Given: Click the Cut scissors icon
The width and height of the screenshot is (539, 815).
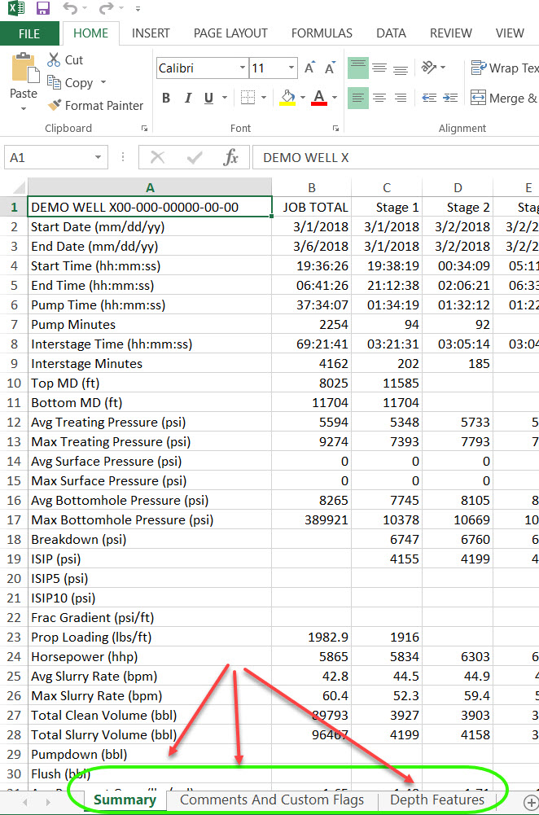Looking at the screenshot, I should pyautogui.click(x=54, y=59).
